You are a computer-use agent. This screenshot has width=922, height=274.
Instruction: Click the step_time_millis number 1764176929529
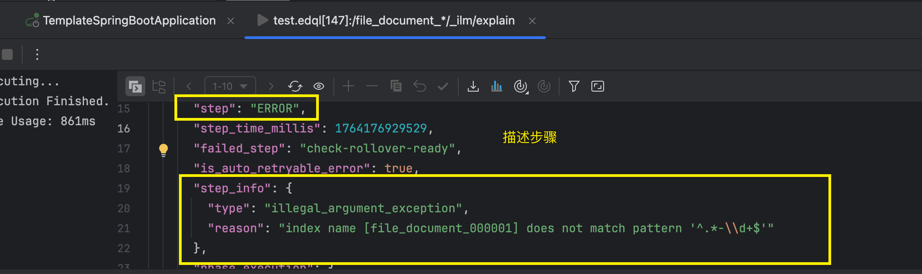click(x=381, y=128)
